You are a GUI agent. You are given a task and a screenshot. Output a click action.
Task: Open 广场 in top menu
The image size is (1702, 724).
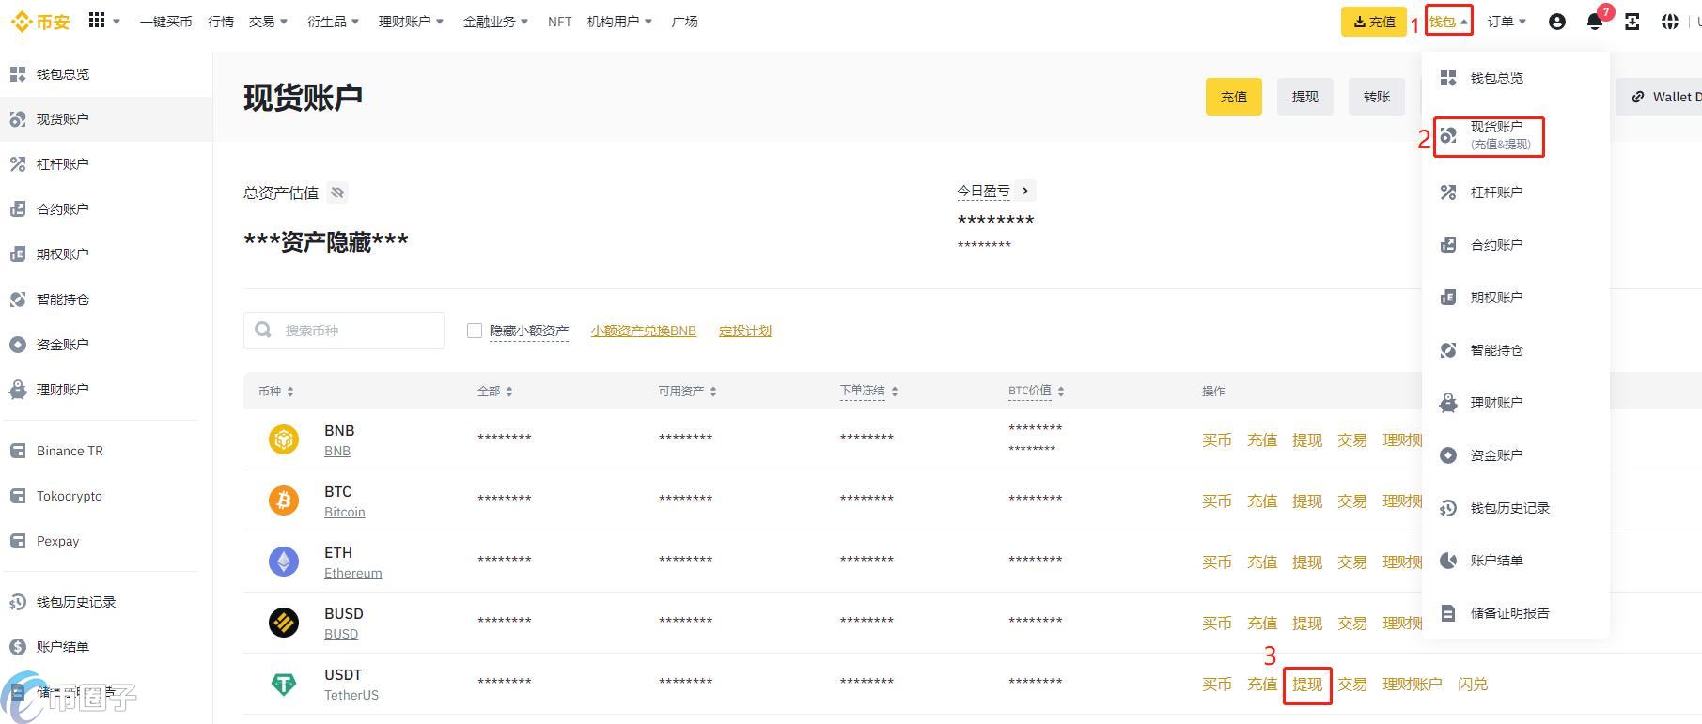[685, 21]
